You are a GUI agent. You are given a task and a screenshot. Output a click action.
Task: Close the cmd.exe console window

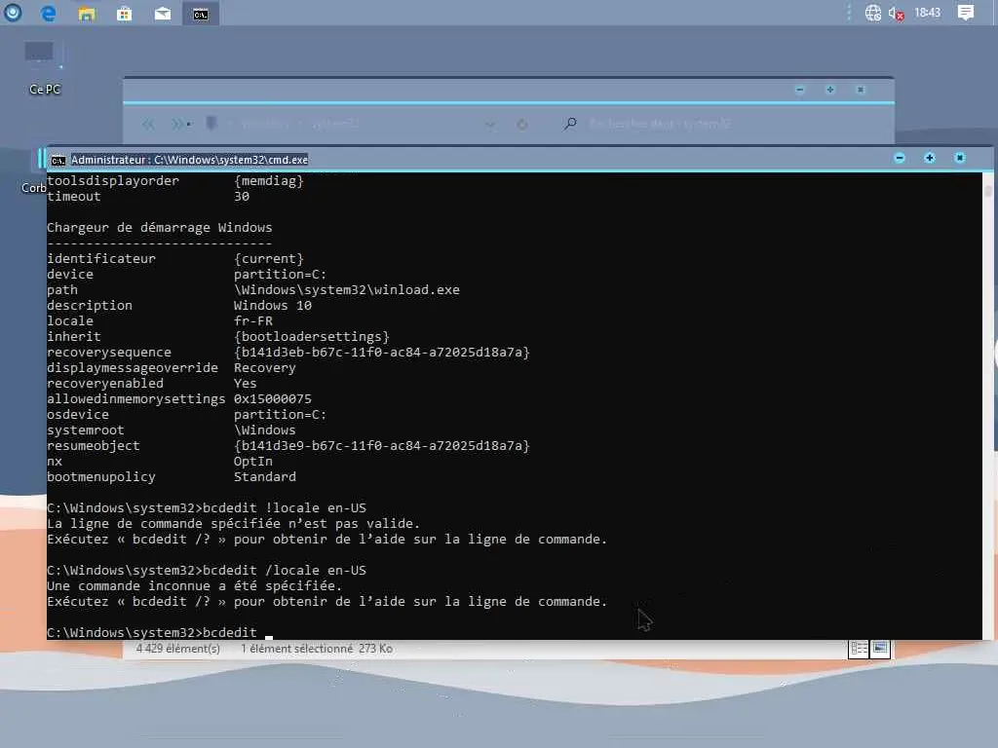(x=960, y=158)
